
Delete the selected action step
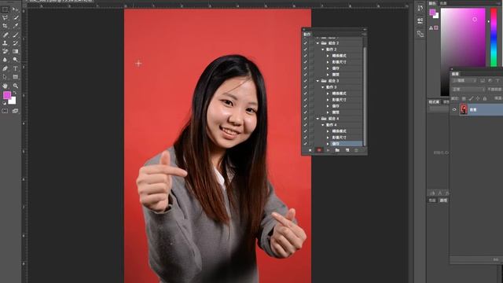356,150
